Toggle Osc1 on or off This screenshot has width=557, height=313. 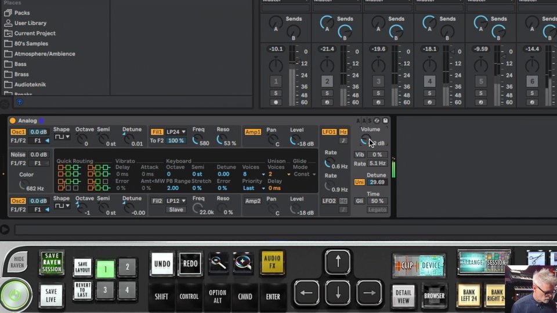[18, 132]
